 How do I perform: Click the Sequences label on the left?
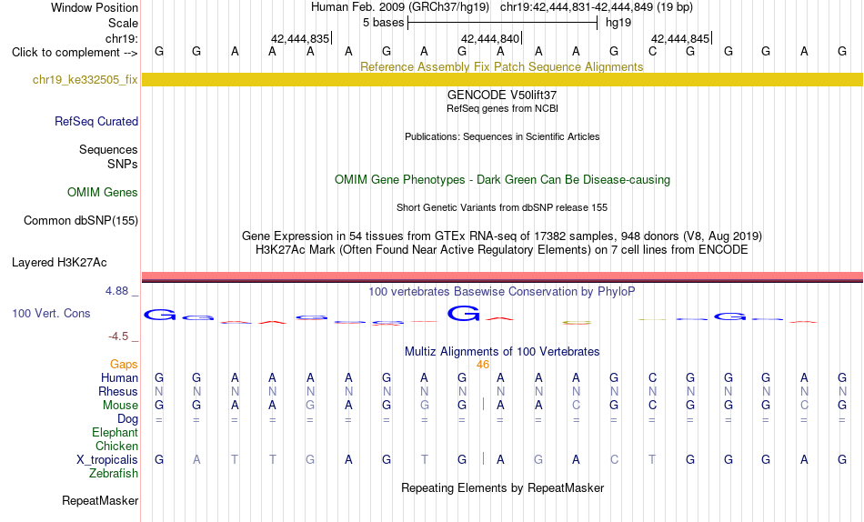[108, 150]
